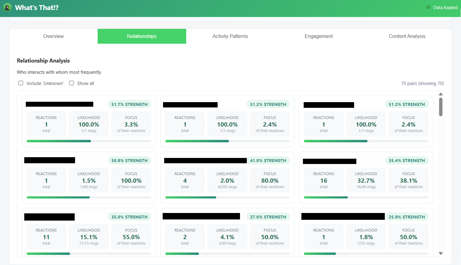This screenshot has height=265, width=461.
Task: Click the pairs list scrollbar thumb
Action: [x=441, y=106]
